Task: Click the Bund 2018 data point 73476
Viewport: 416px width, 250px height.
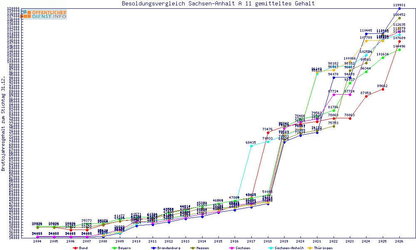Action: click(x=267, y=132)
